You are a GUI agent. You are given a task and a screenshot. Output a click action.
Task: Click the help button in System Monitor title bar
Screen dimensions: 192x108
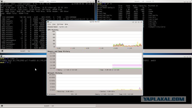pos(133,22)
